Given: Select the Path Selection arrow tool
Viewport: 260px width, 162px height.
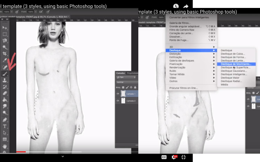Looking at the screenshot, I should click(x=5, y=133).
